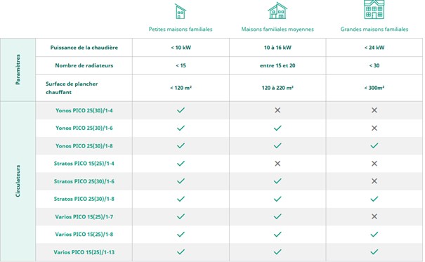Open Stratos PICO 25(30)/1-8 product link

point(84,199)
